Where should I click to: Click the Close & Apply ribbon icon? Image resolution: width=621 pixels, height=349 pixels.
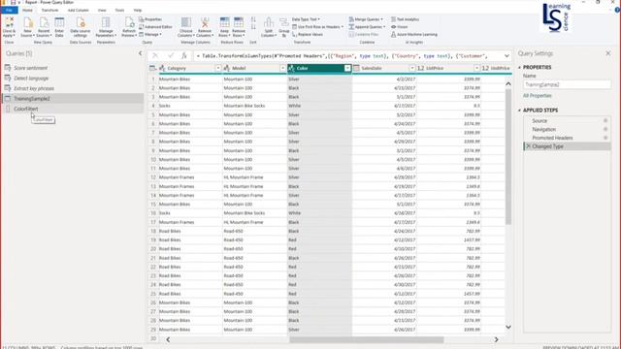click(9, 27)
